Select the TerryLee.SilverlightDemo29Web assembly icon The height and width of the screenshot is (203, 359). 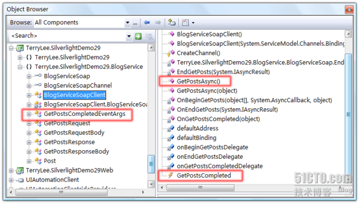20,170
